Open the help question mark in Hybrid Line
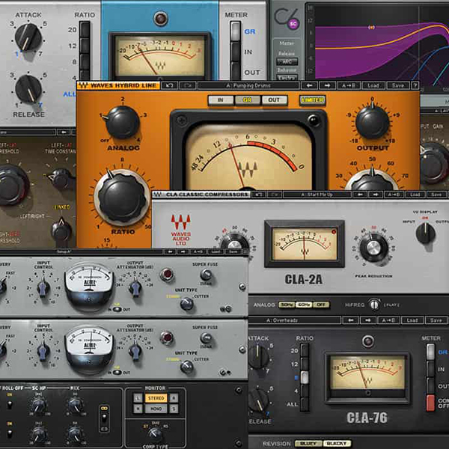The height and width of the screenshot is (449, 449). pos(415,85)
